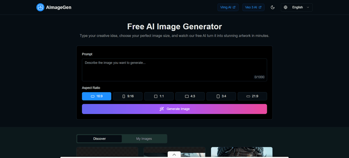
Task: Click the AImageGen logo icon
Action: [x=40, y=7]
